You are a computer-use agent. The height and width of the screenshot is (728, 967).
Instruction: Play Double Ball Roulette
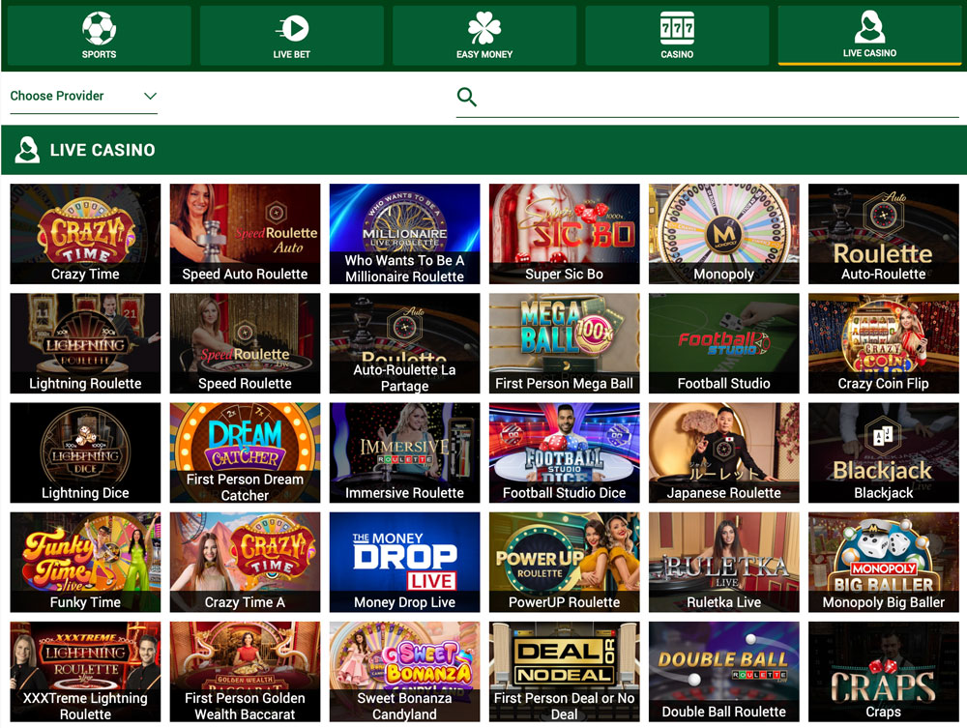(x=724, y=671)
